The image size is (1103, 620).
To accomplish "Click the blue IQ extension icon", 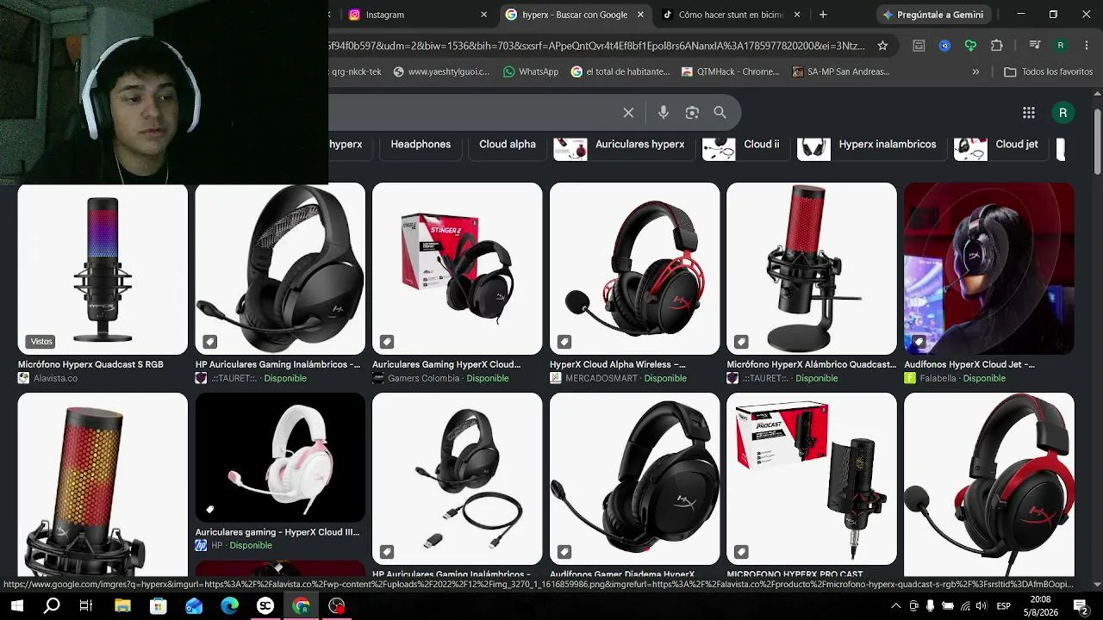I will pyautogui.click(x=945, y=46).
